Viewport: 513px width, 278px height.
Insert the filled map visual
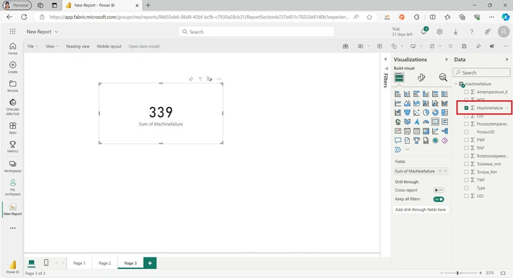coord(407,122)
